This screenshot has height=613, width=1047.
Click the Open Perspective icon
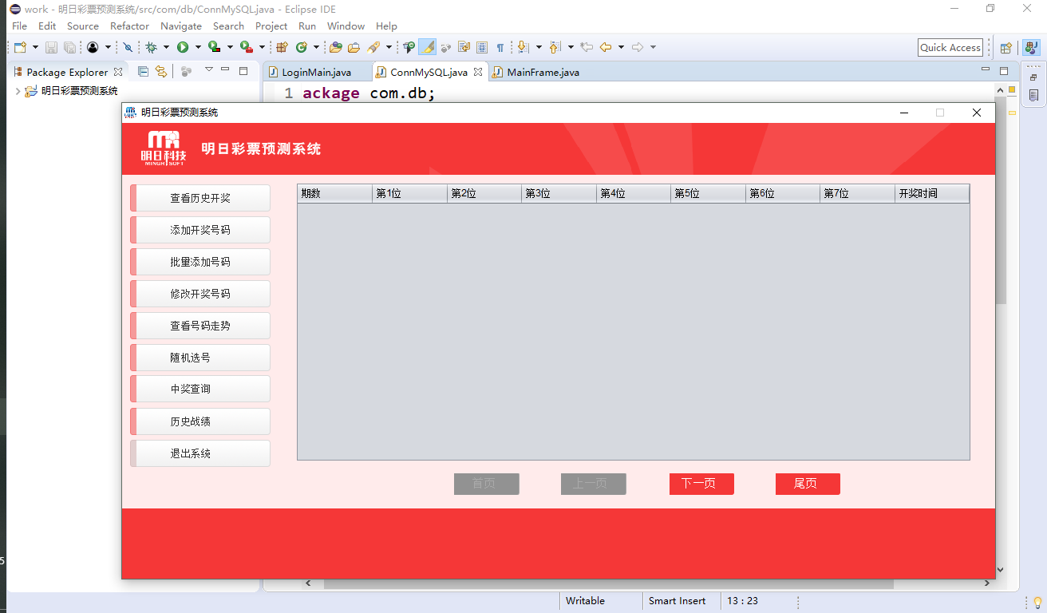(x=1006, y=47)
